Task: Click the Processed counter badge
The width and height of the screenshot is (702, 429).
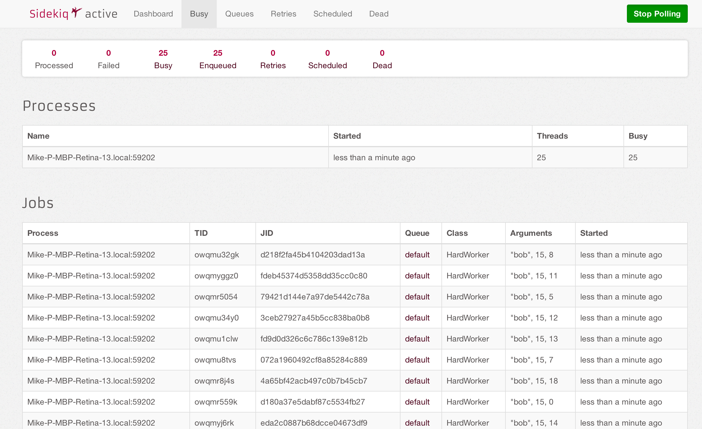Action: [54, 53]
